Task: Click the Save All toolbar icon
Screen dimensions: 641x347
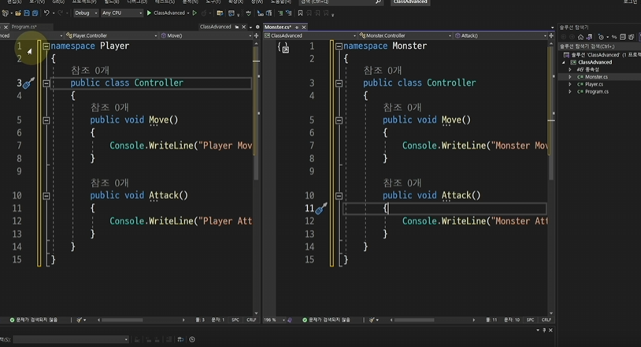Action: pyautogui.click(x=35, y=13)
